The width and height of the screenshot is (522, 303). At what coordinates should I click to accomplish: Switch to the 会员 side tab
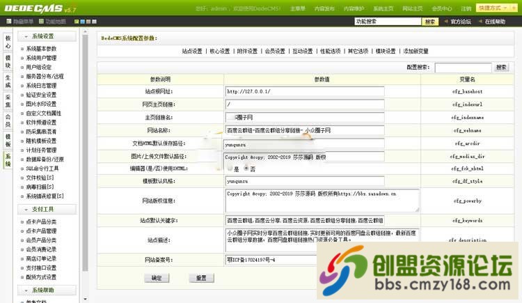click(x=8, y=121)
